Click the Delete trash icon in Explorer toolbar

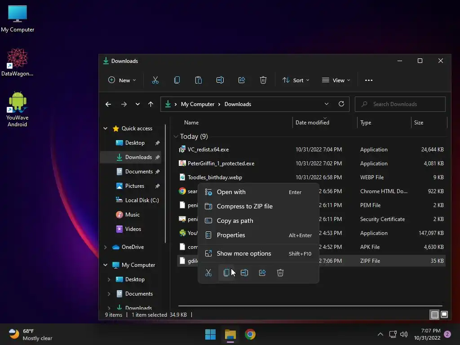click(x=263, y=80)
